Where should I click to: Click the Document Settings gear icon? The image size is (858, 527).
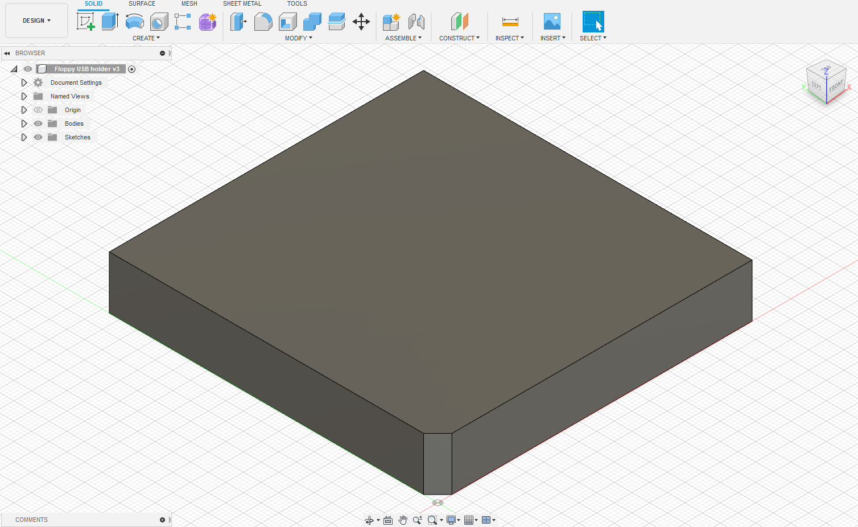38,83
